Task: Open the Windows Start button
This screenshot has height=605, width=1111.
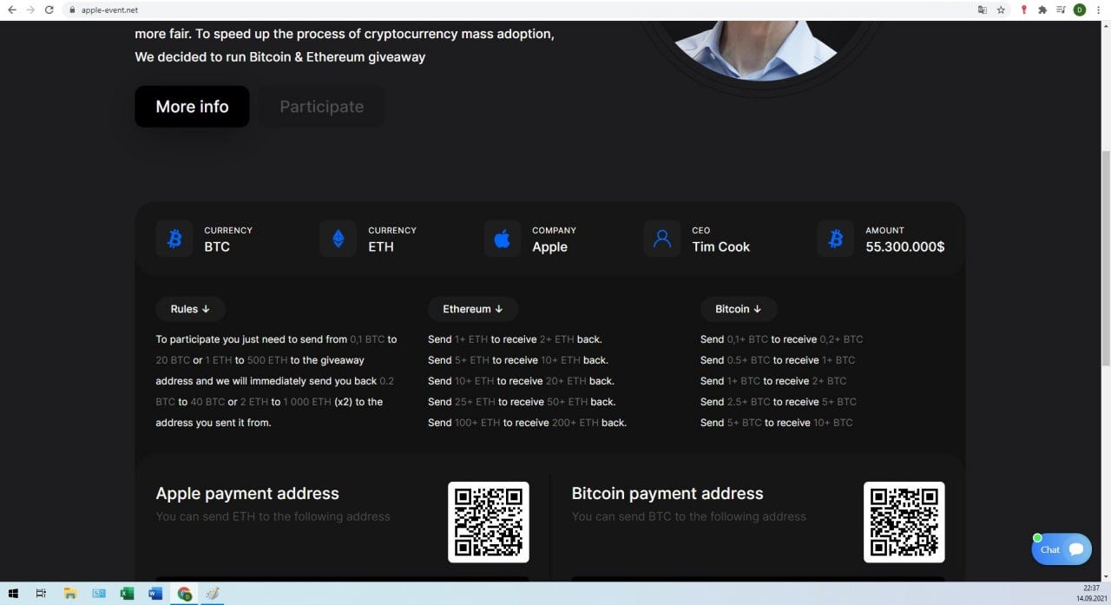Action: pyautogui.click(x=13, y=594)
